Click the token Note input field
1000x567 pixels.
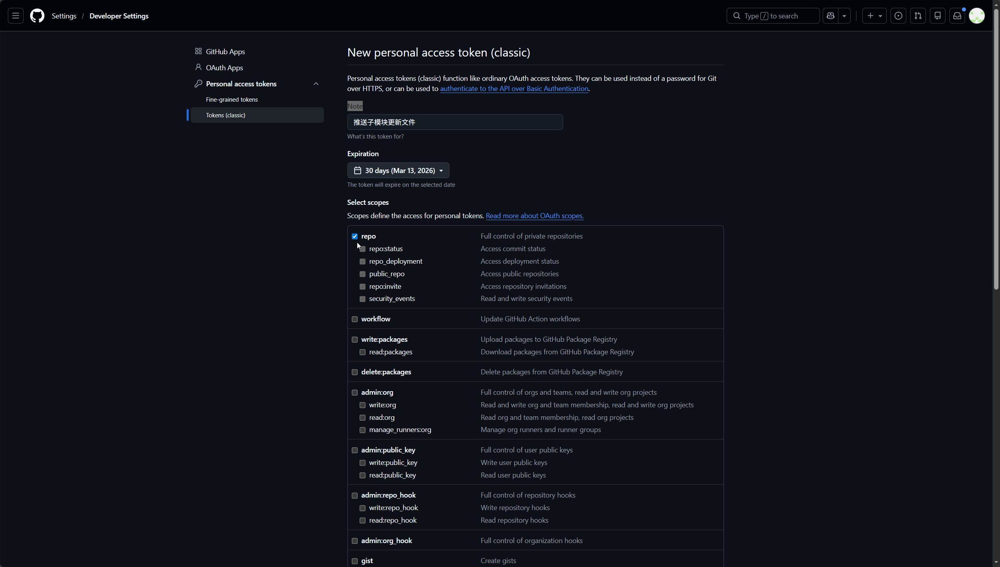tap(455, 122)
